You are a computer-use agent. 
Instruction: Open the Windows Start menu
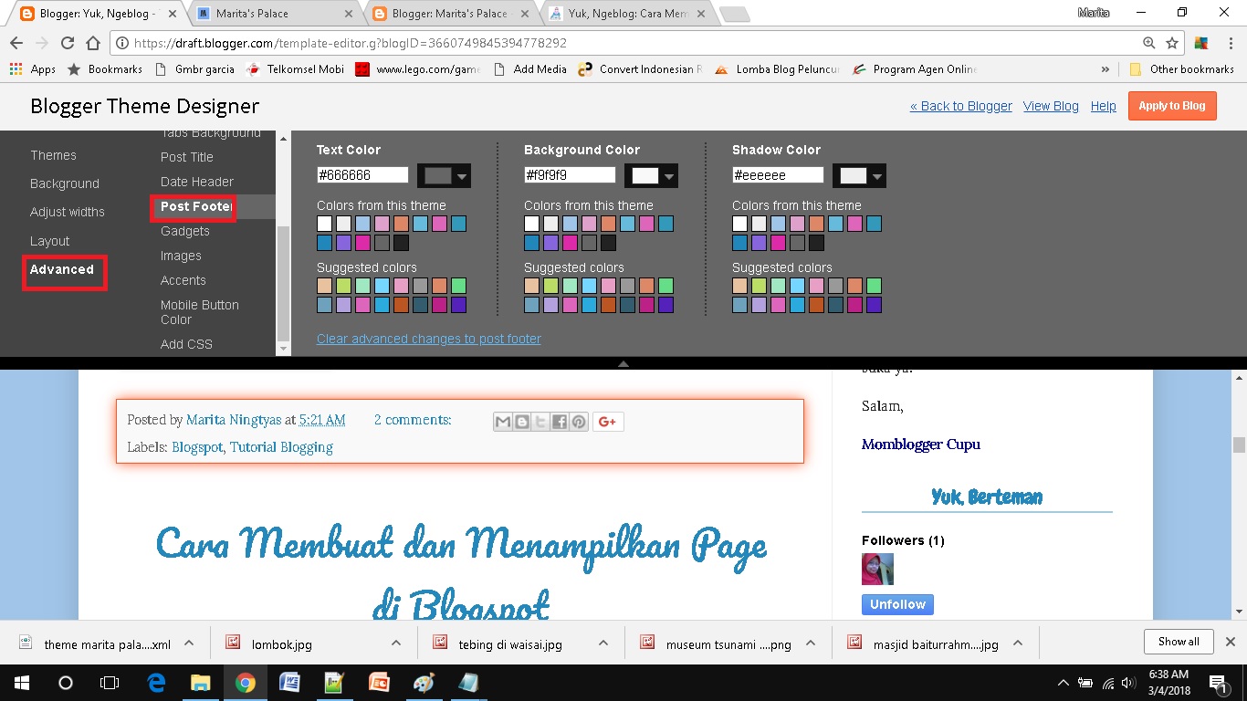pos(22,683)
